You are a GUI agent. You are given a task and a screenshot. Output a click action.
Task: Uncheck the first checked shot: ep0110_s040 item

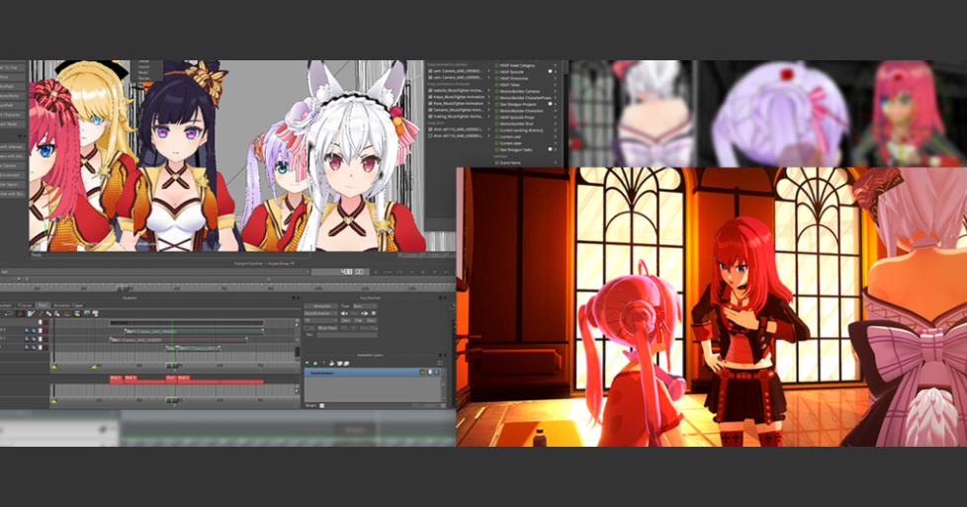coord(430,128)
